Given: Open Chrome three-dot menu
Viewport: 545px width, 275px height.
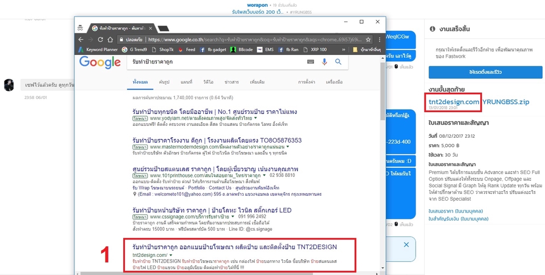Looking at the screenshot, I should 380,40.
